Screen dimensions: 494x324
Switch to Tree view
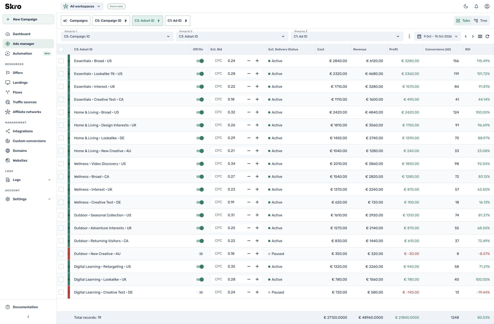[x=480, y=21]
